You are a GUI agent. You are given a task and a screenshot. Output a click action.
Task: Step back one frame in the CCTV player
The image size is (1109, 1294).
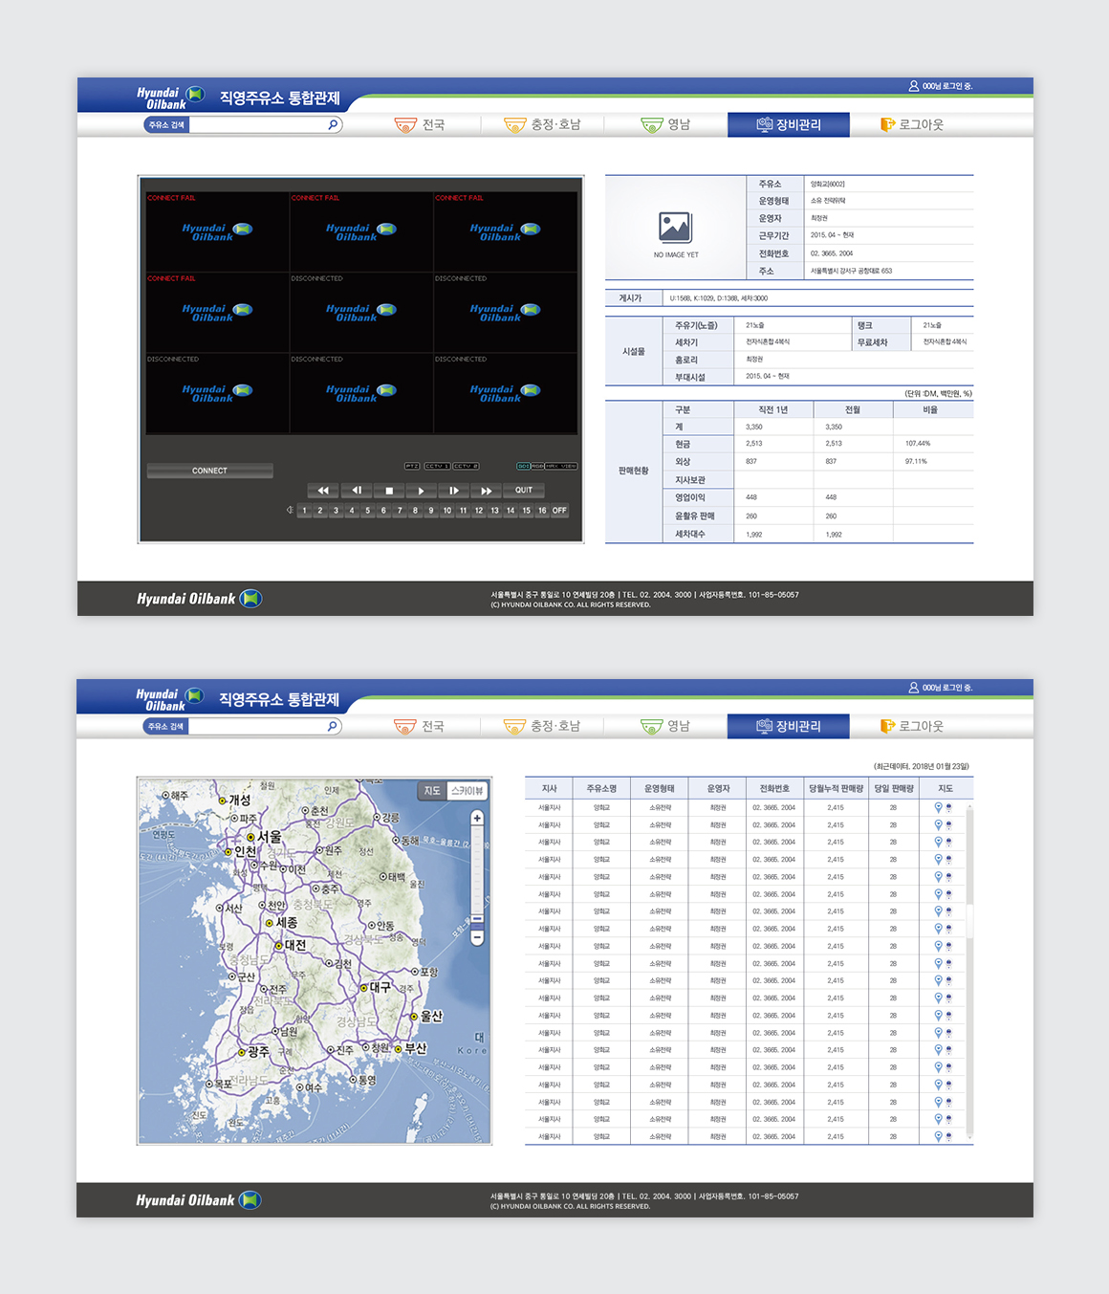coord(356,491)
